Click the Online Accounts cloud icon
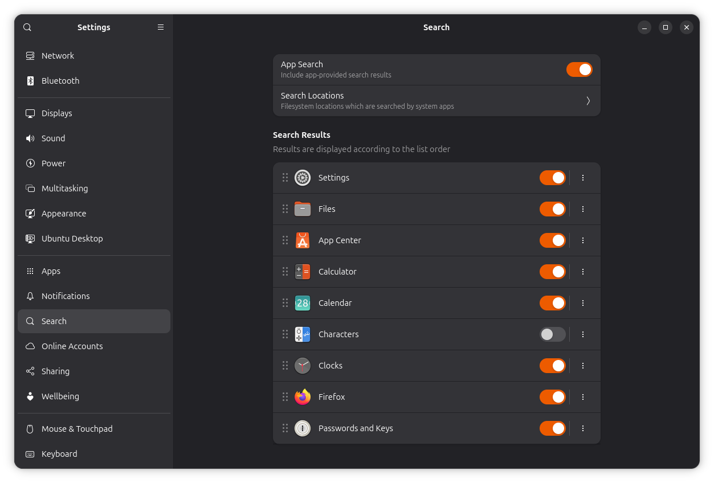This screenshot has width=714, height=483. (x=30, y=346)
